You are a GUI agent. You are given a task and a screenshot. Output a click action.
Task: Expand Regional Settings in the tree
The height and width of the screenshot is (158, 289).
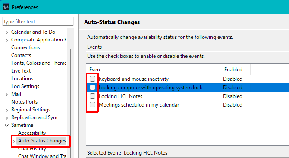[x=6, y=110]
